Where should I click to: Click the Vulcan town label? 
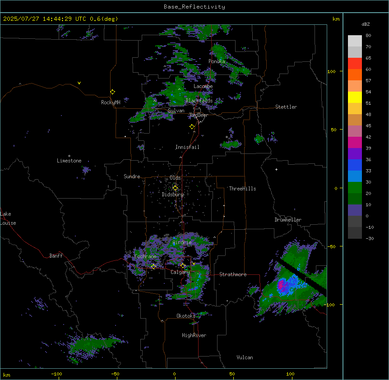245,357
